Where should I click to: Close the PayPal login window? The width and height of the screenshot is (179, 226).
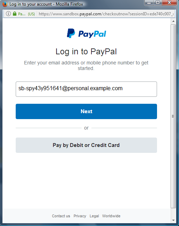169,2
